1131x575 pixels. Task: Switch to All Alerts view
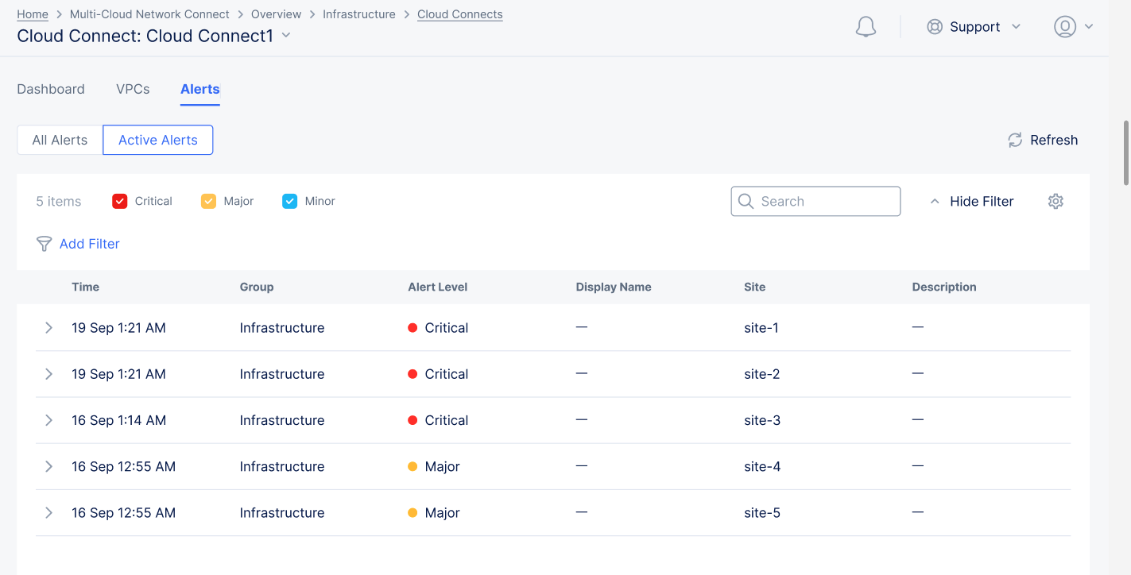[59, 140]
